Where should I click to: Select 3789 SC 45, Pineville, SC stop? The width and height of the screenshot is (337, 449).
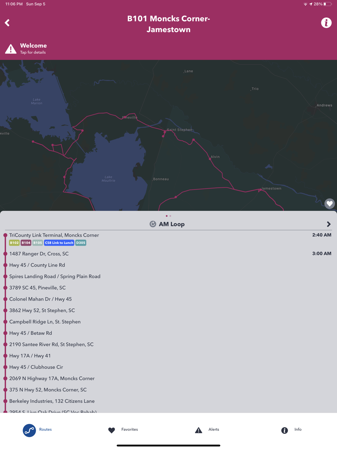point(37,288)
